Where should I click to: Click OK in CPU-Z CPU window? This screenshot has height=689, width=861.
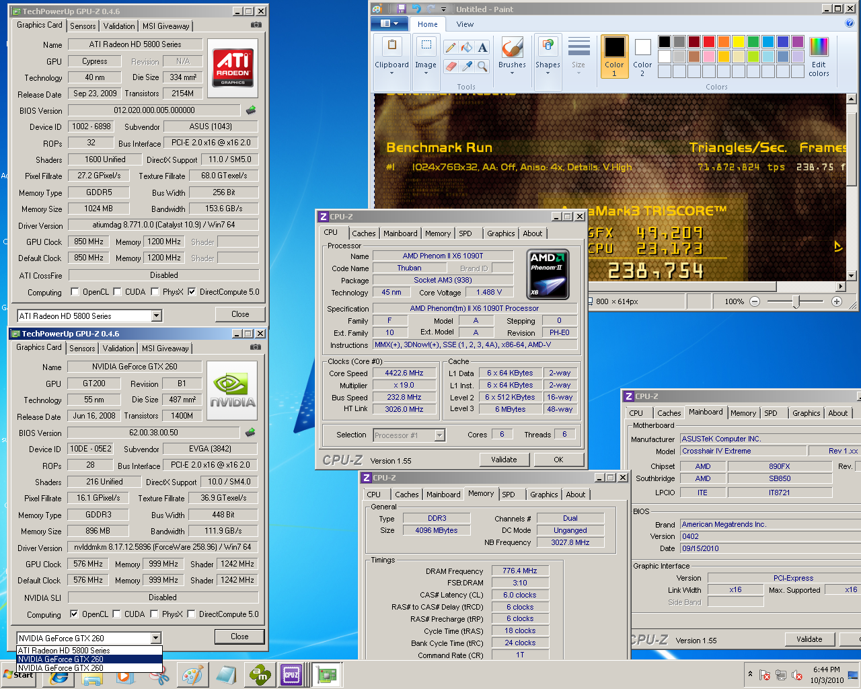(558, 460)
